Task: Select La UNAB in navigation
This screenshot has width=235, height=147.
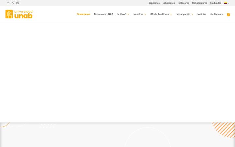Action: (121, 14)
